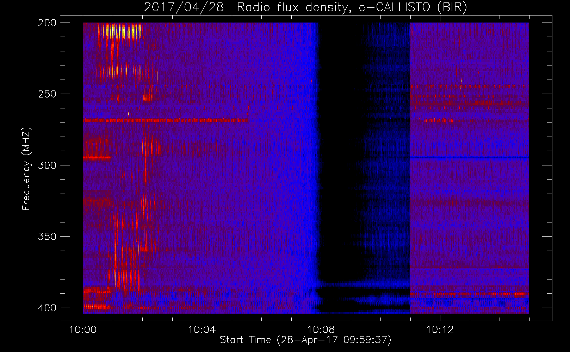Click the 250 frequency tick label
570x352 pixels.
tap(47, 94)
